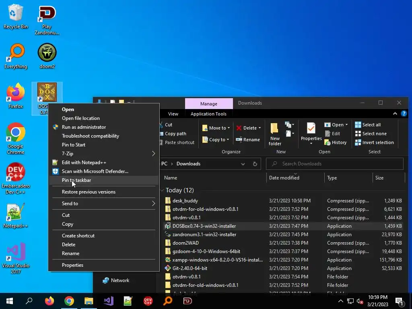Click Paste shortcut in the ribbon
The image size is (412, 309).
tap(177, 142)
